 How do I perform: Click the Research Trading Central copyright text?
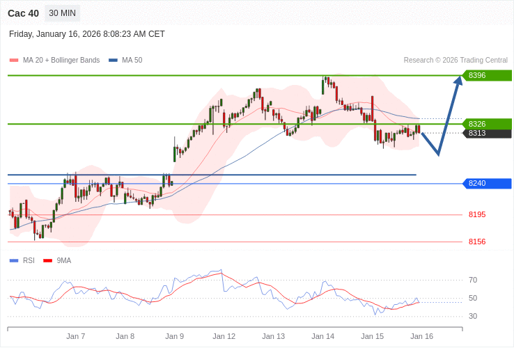455,61
